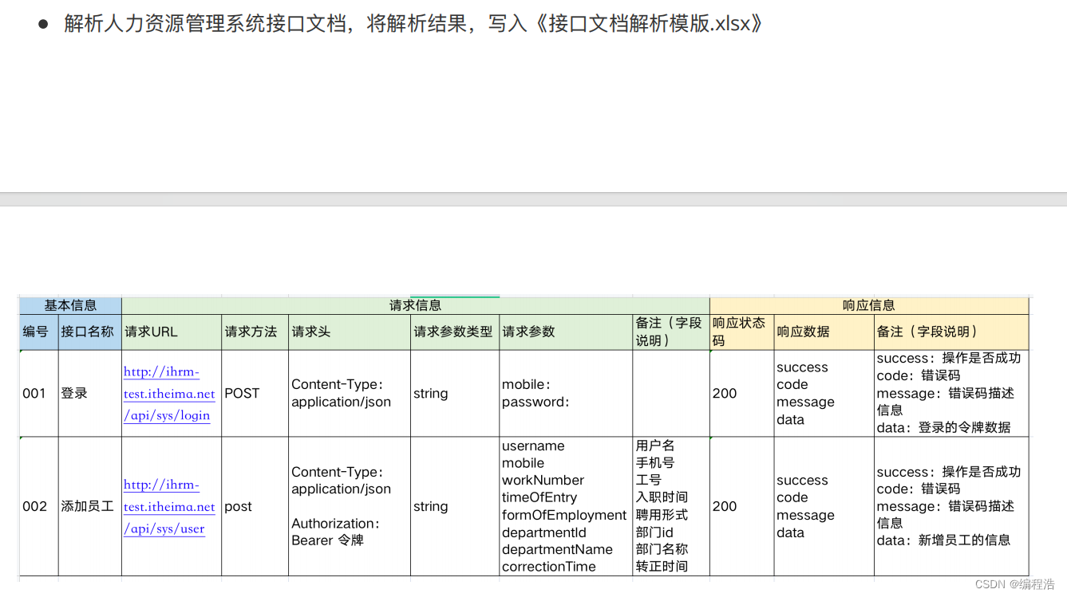Viewport: 1067px width, 597px height.
Task: Select the 登录的令牌数据 notes cell
Action: coord(951,393)
